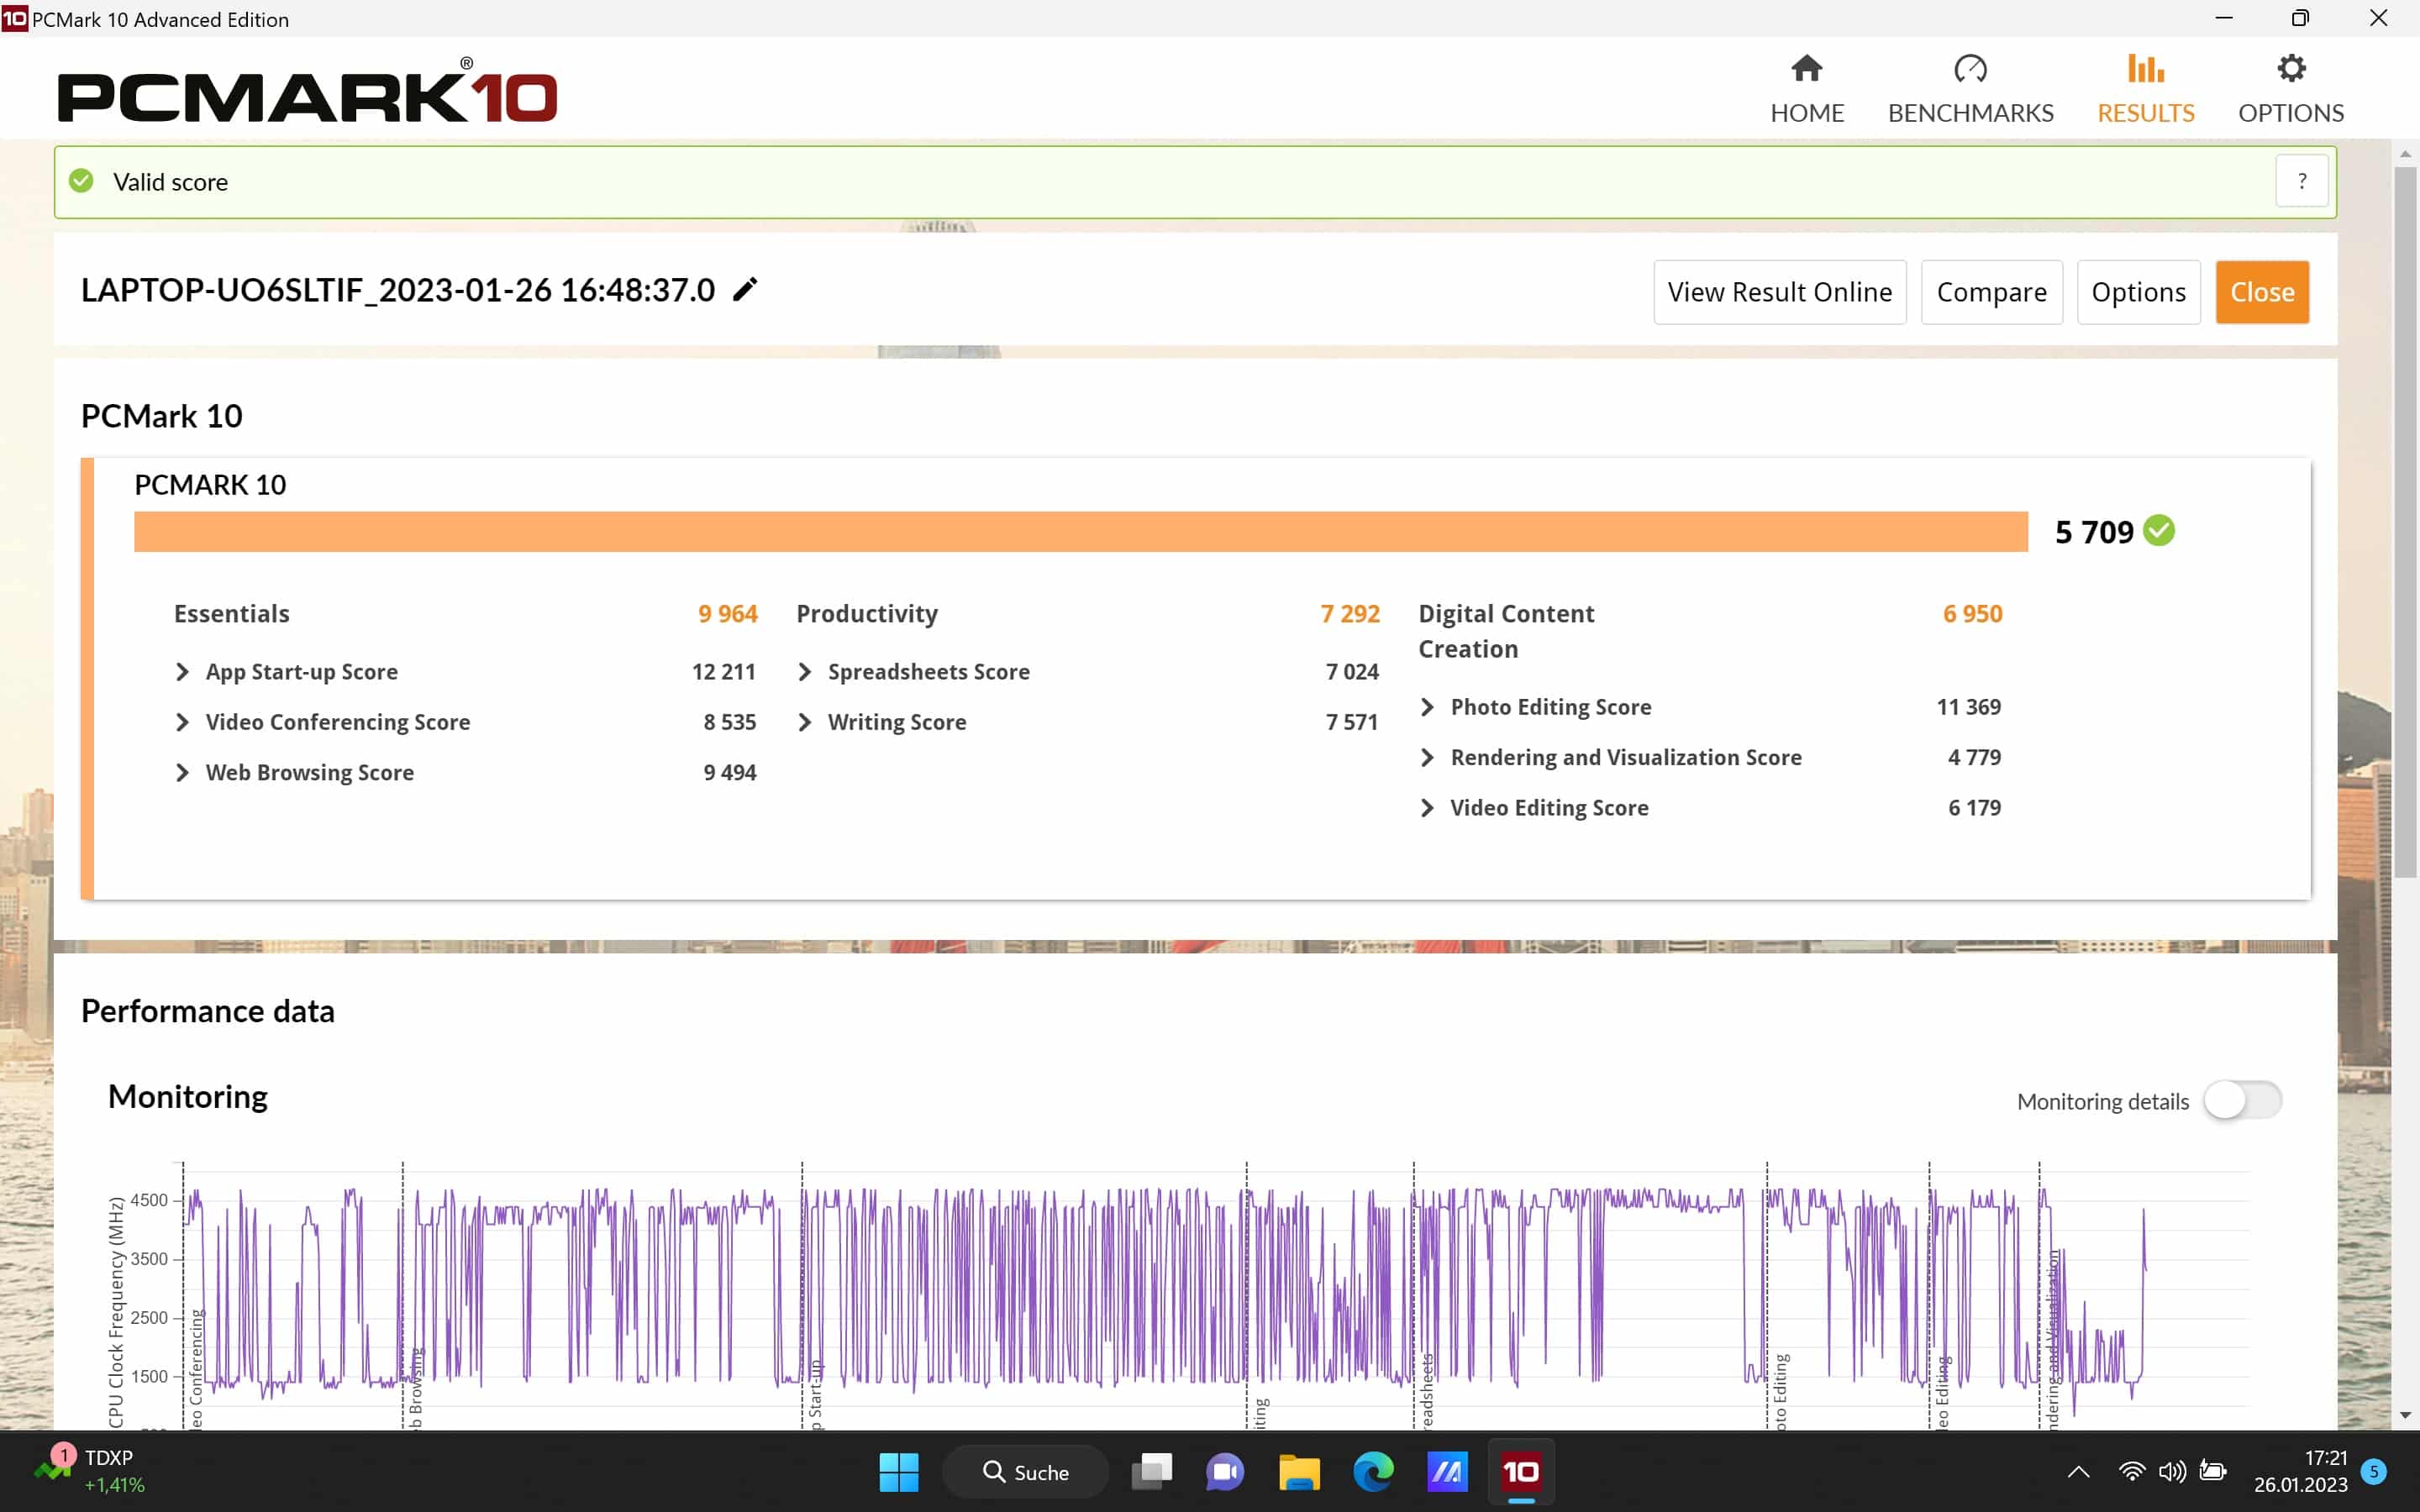Click the orange Close button
Image resolution: width=2420 pixels, height=1512 pixels.
(x=2261, y=292)
